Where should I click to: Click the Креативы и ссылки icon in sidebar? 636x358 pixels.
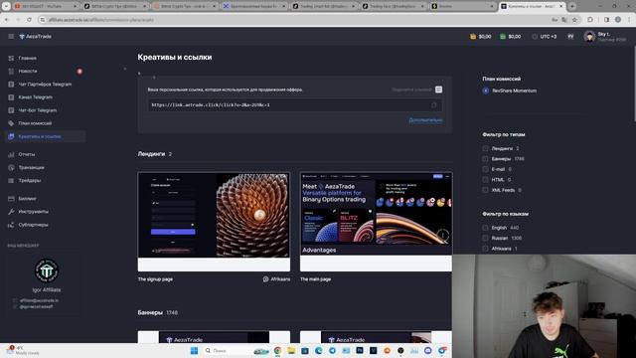coord(11,136)
